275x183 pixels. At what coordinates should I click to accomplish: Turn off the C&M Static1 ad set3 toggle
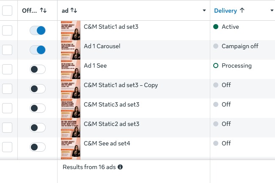pos(38,30)
